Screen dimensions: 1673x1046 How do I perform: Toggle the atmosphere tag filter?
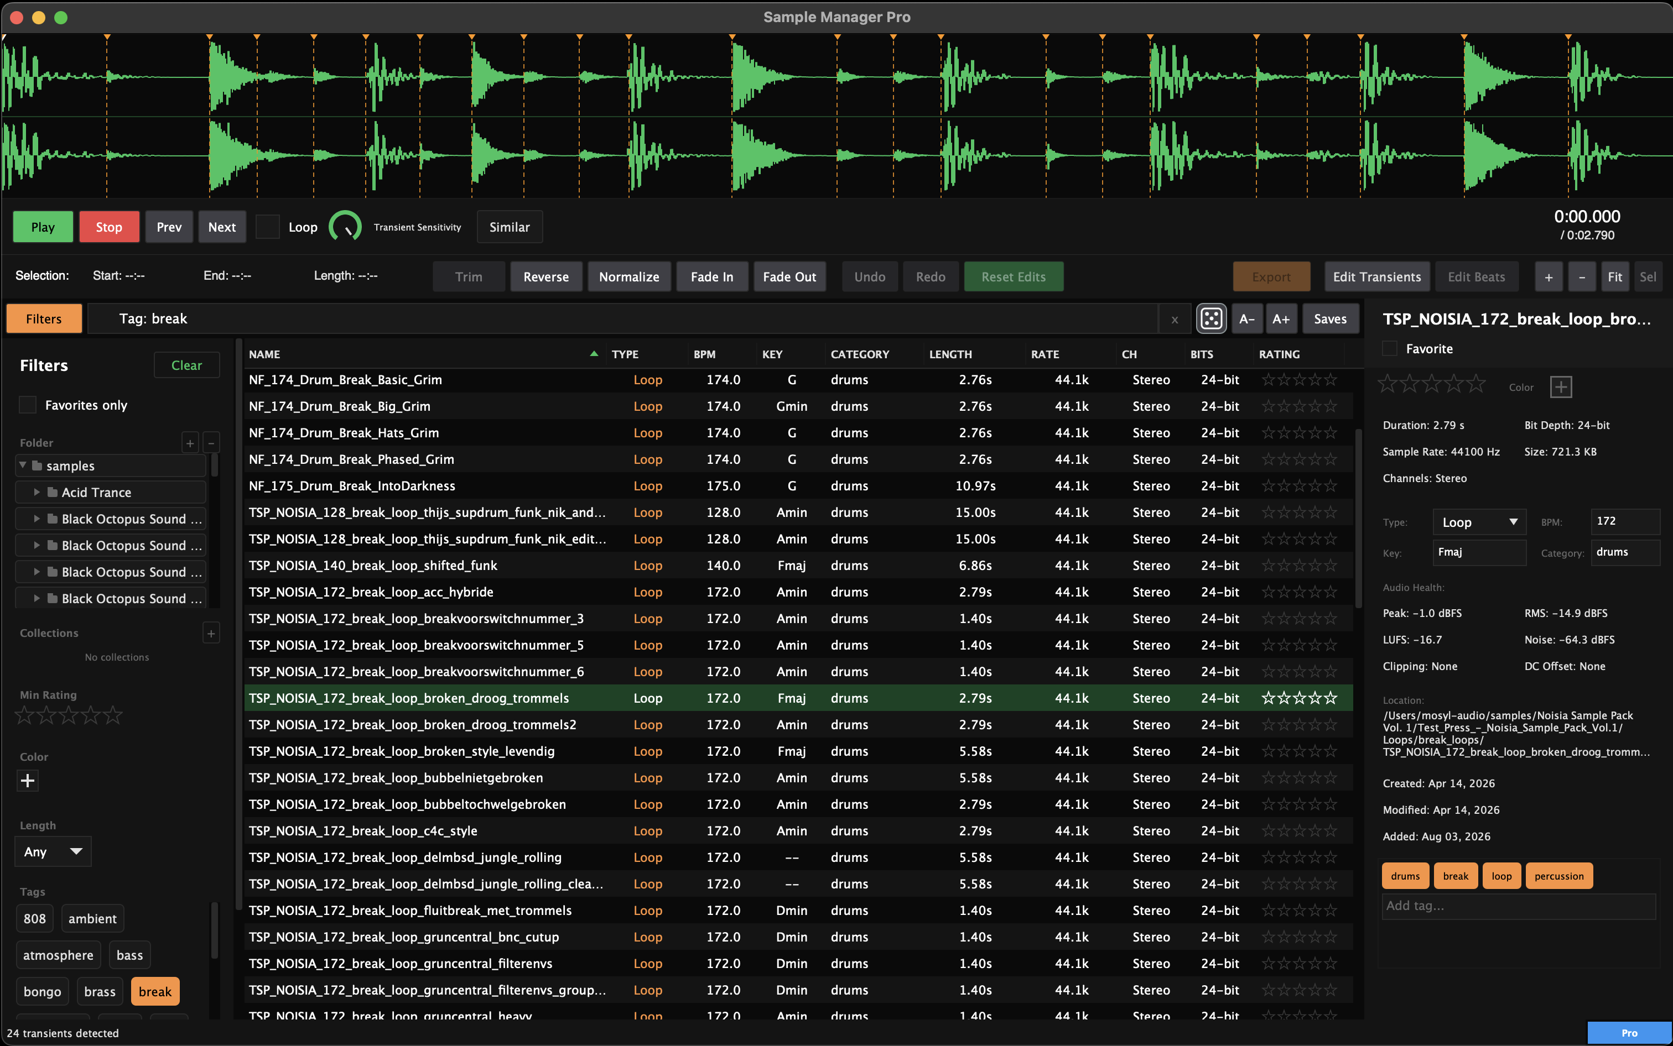point(58,955)
